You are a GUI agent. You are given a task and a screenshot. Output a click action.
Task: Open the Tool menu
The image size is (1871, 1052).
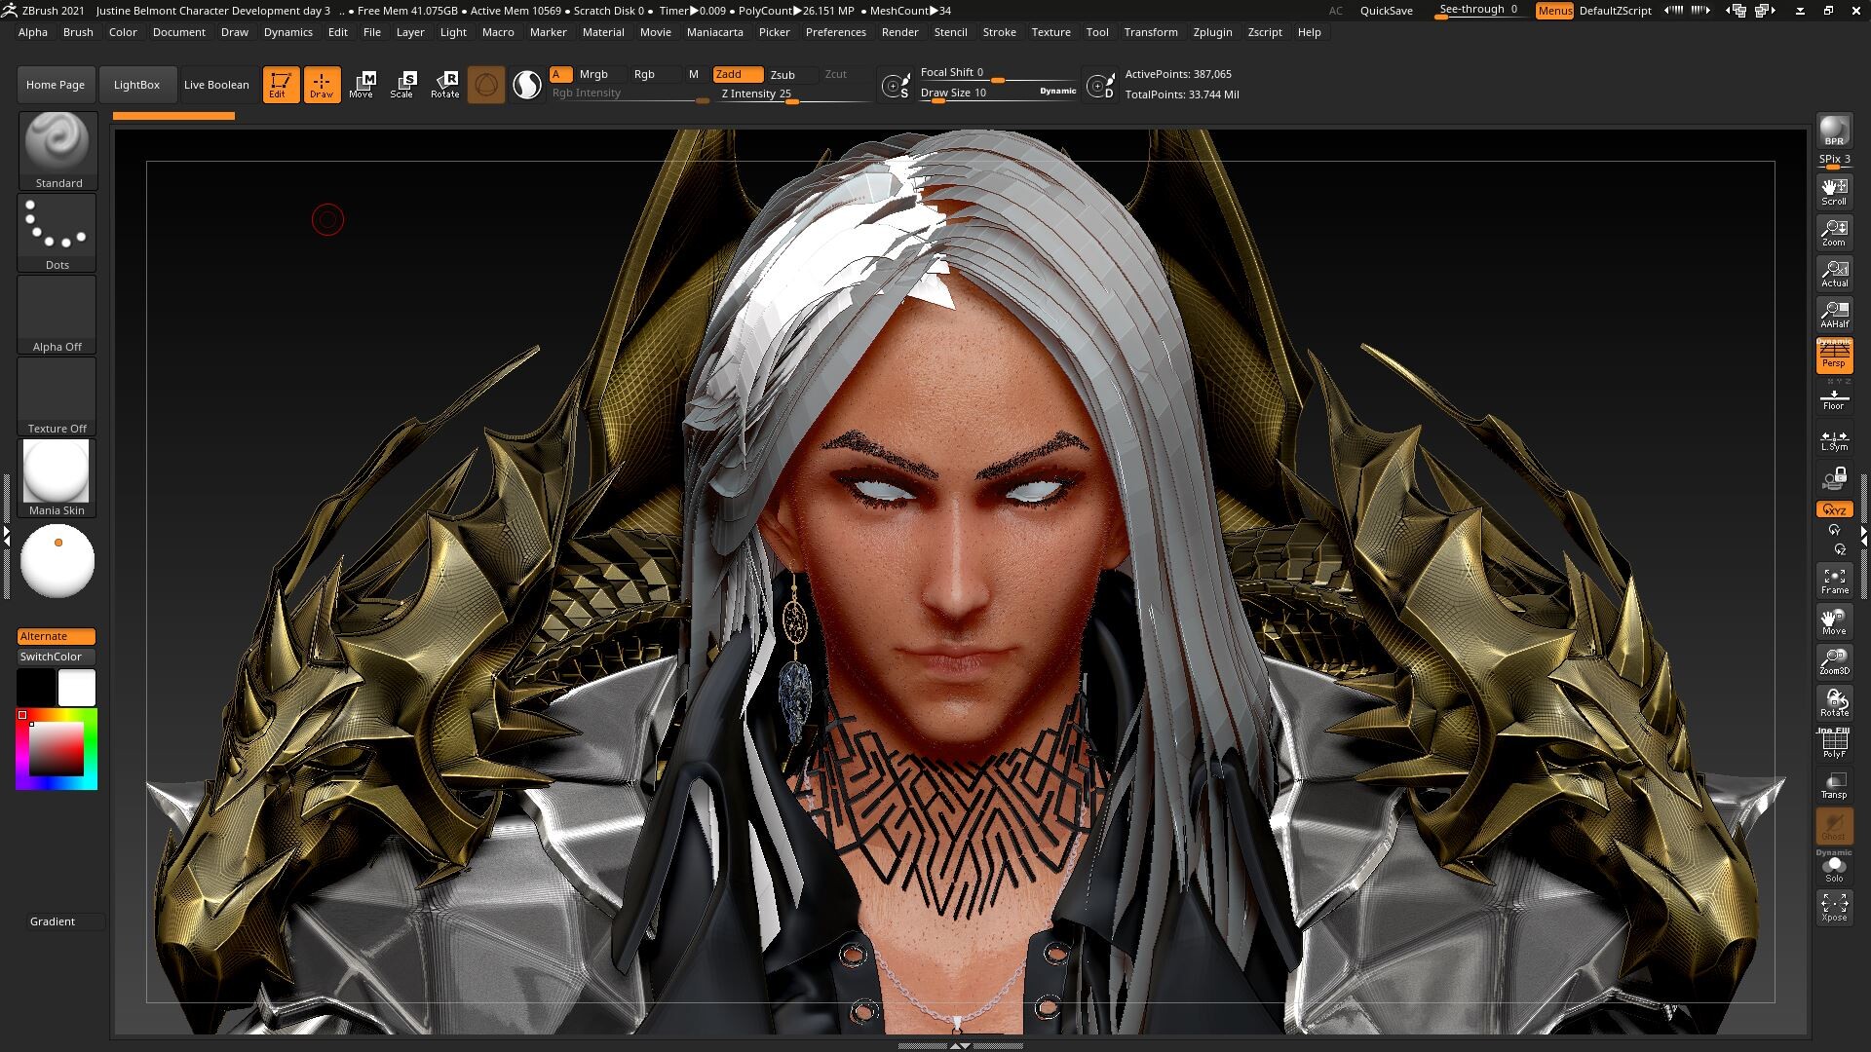click(x=1097, y=32)
